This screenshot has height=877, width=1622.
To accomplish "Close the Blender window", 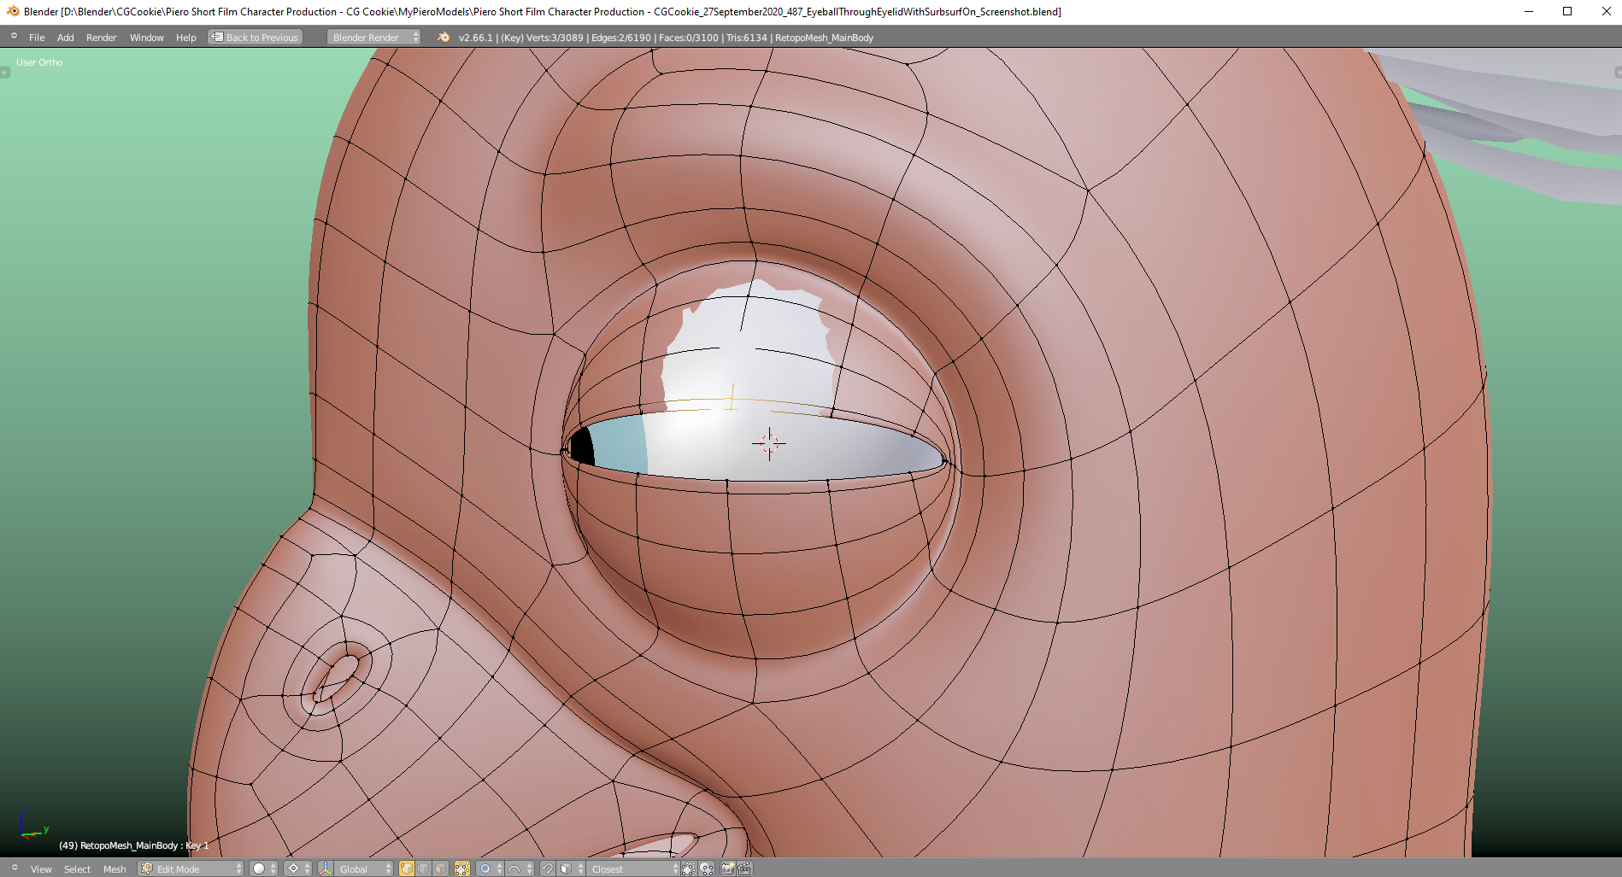I will [1606, 11].
